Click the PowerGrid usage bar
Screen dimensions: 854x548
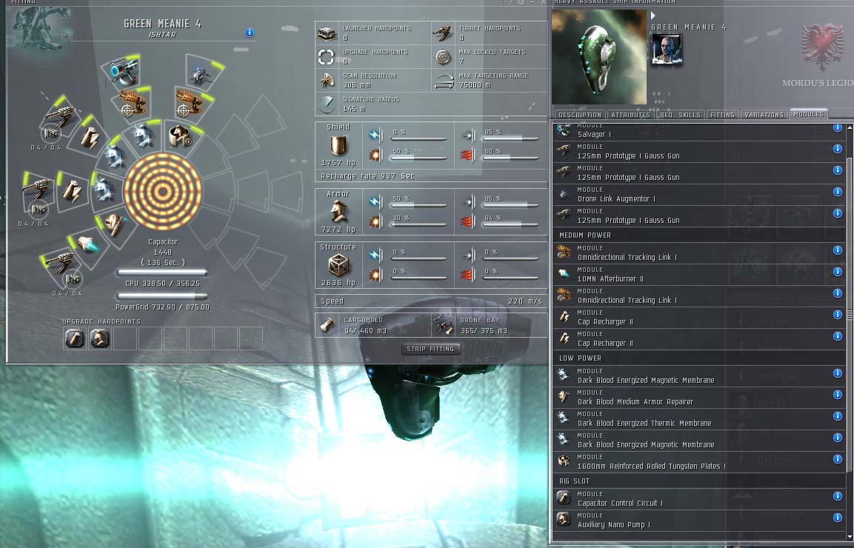[x=162, y=295]
